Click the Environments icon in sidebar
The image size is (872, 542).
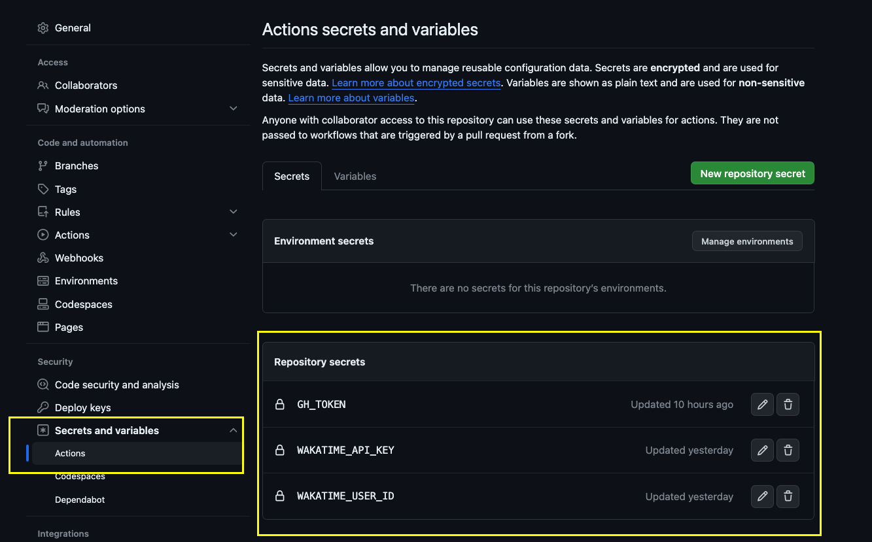(43, 280)
